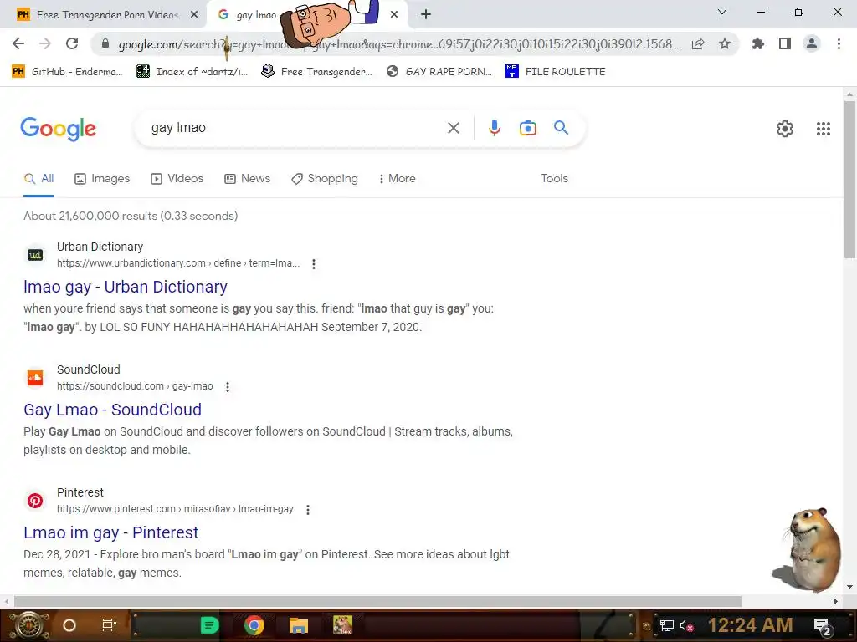The width and height of the screenshot is (857, 642).
Task: Open options for the SoundCloud result
Action: [228, 387]
